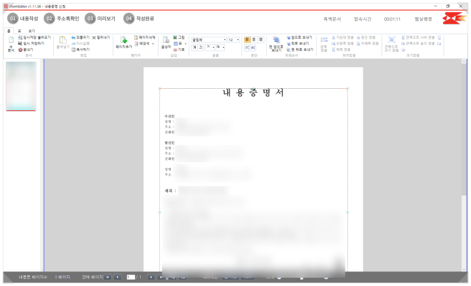Screen dimensions: 471x286
Task: Bring object to front with 맨 앞으로 보내기
Action: [276, 44]
